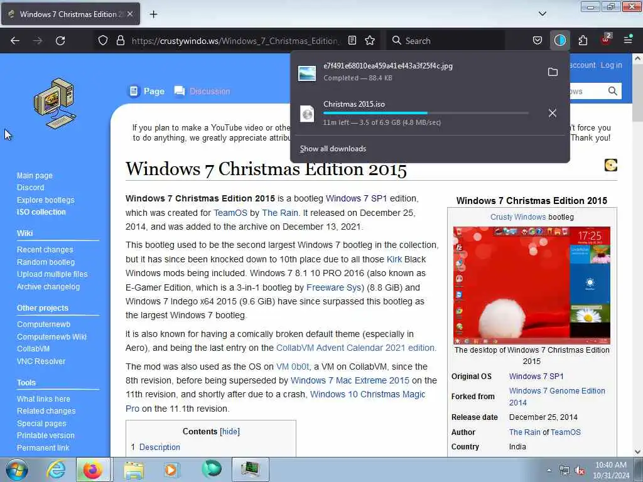Click the ISO download progress bar
This screenshot has height=482, width=643.
(x=426, y=113)
